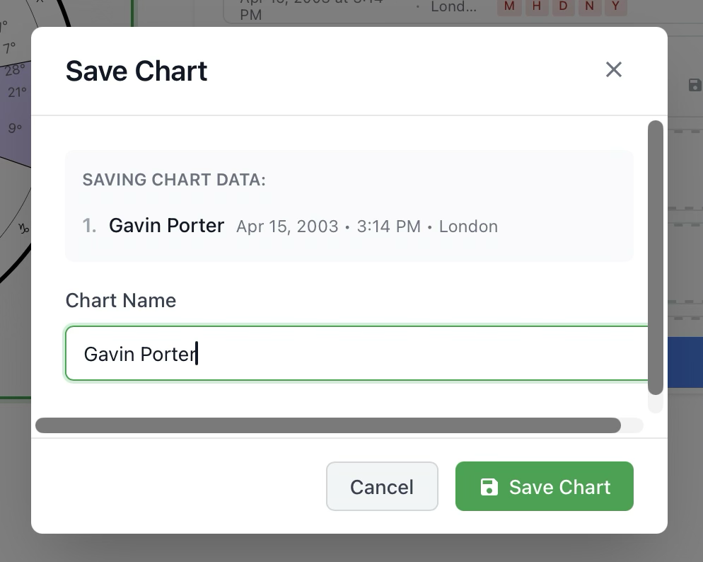Toggle the M time unit button
This screenshot has width=703, height=562.
[x=509, y=6]
